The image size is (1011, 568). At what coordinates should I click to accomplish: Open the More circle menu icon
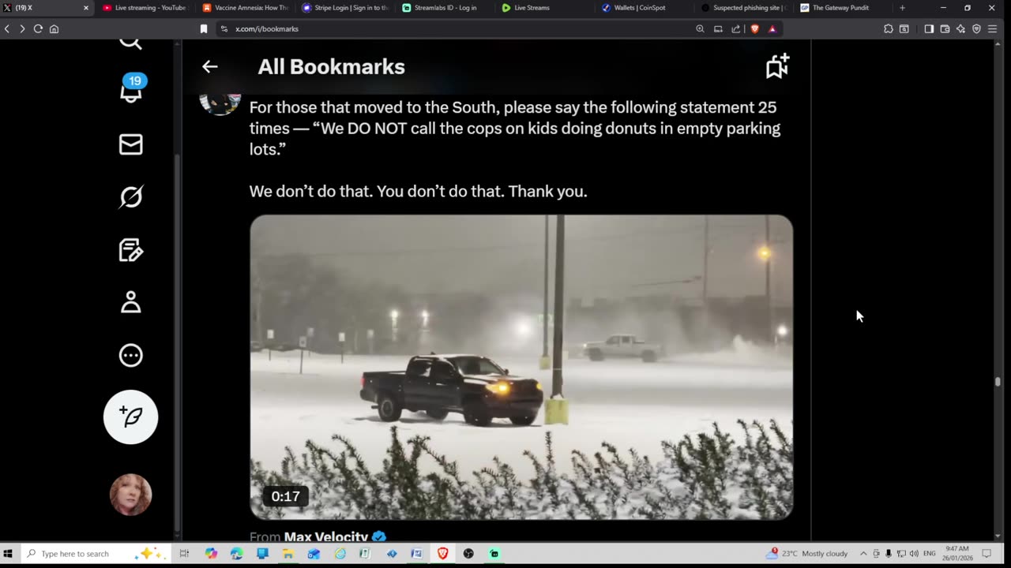tap(131, 355)
